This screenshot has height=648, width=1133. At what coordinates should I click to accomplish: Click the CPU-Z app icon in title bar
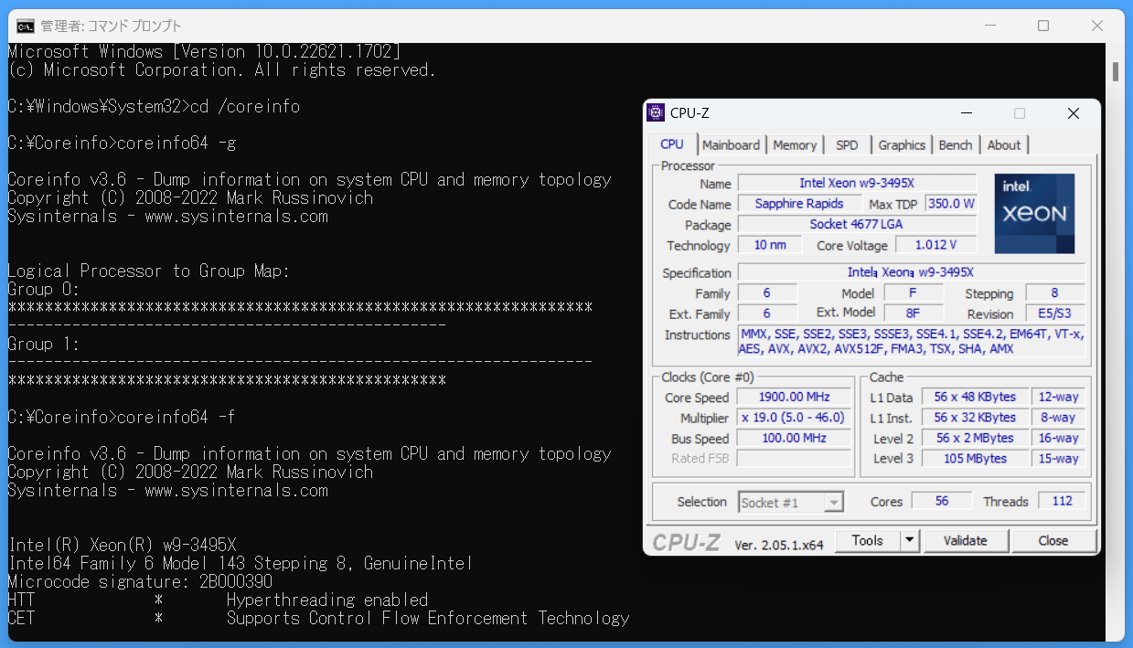(655, 113)
